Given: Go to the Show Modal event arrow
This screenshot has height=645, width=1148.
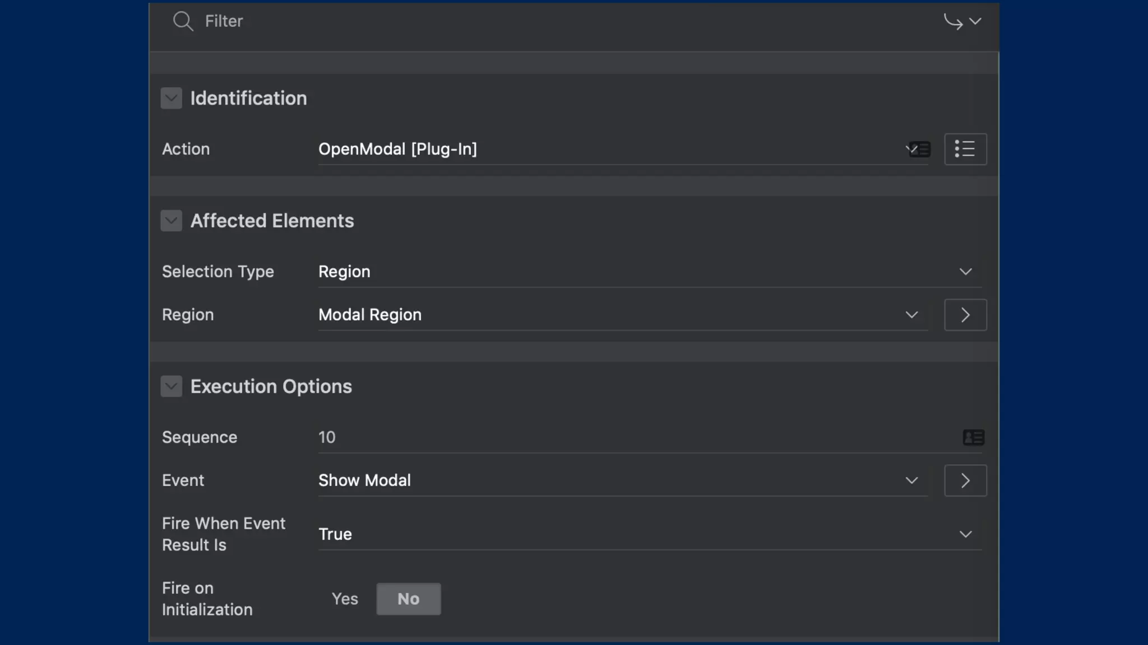Looking at the screenshot, I should click(965, 480).
